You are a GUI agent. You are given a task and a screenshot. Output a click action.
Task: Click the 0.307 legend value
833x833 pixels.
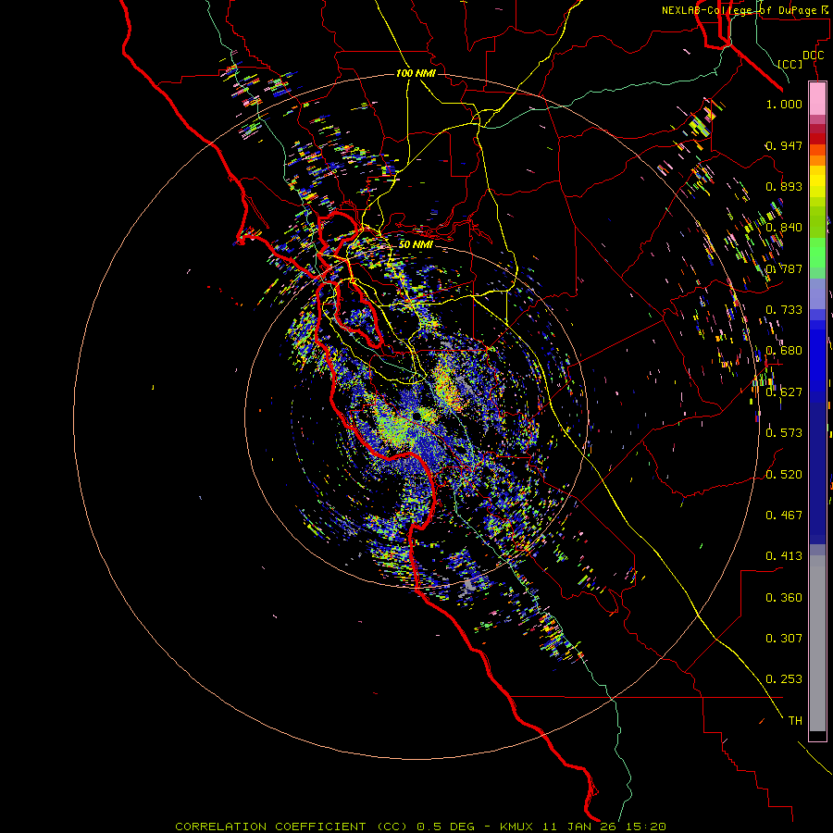(784, 639)
